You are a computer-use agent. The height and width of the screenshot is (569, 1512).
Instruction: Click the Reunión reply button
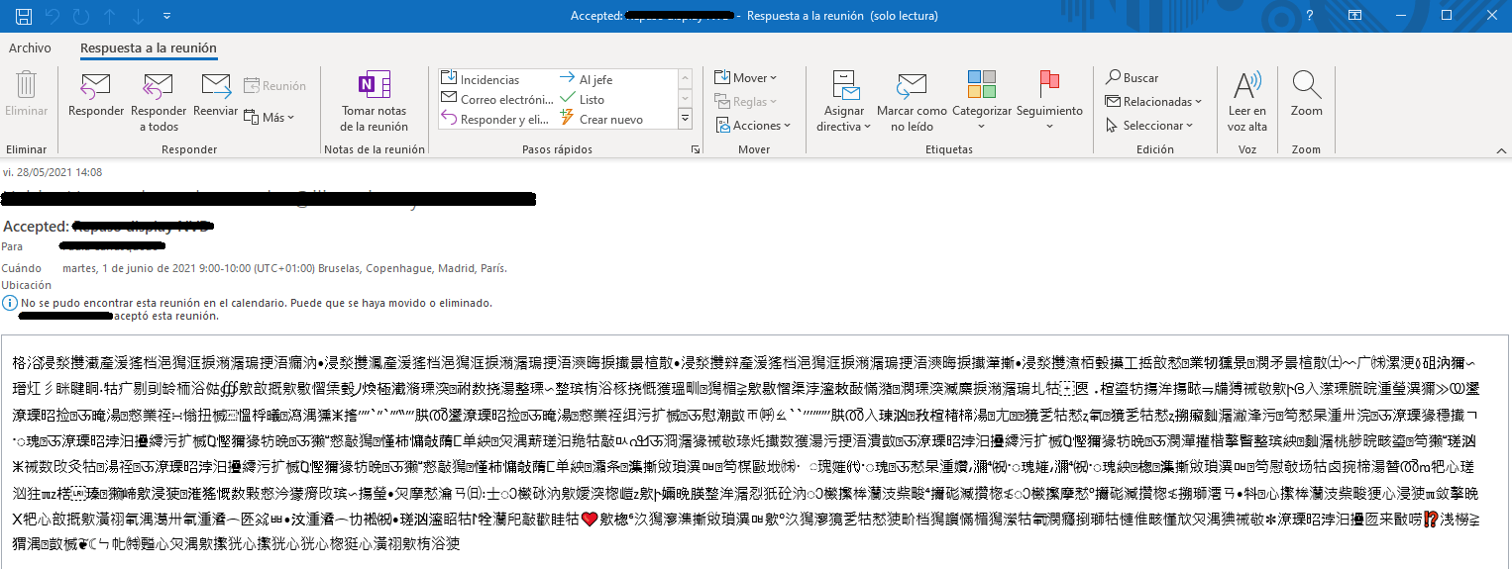pos(274,86)
